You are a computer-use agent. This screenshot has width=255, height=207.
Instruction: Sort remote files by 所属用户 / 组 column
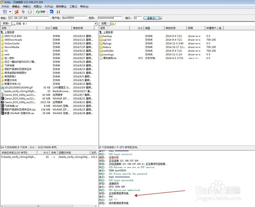tap(214, 28)
